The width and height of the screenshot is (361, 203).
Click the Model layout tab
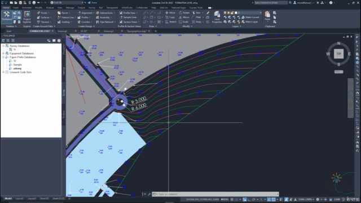8,198
